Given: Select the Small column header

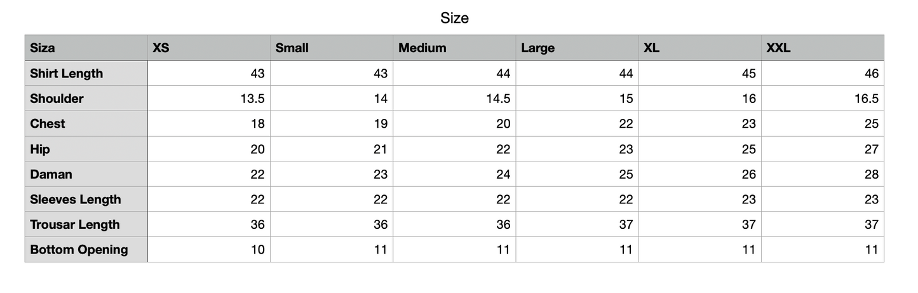Looking at the screenshot, I should (x=332, y=48).
